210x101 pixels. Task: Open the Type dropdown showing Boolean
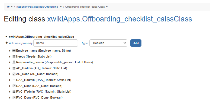[x=108, y=43]
